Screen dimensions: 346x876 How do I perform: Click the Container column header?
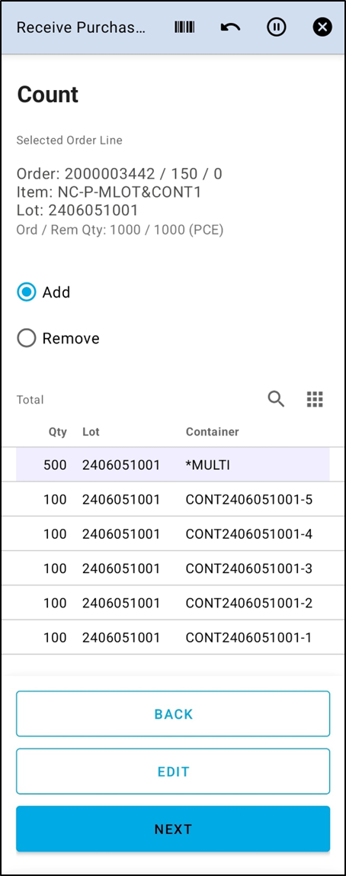tap(212, 432)
